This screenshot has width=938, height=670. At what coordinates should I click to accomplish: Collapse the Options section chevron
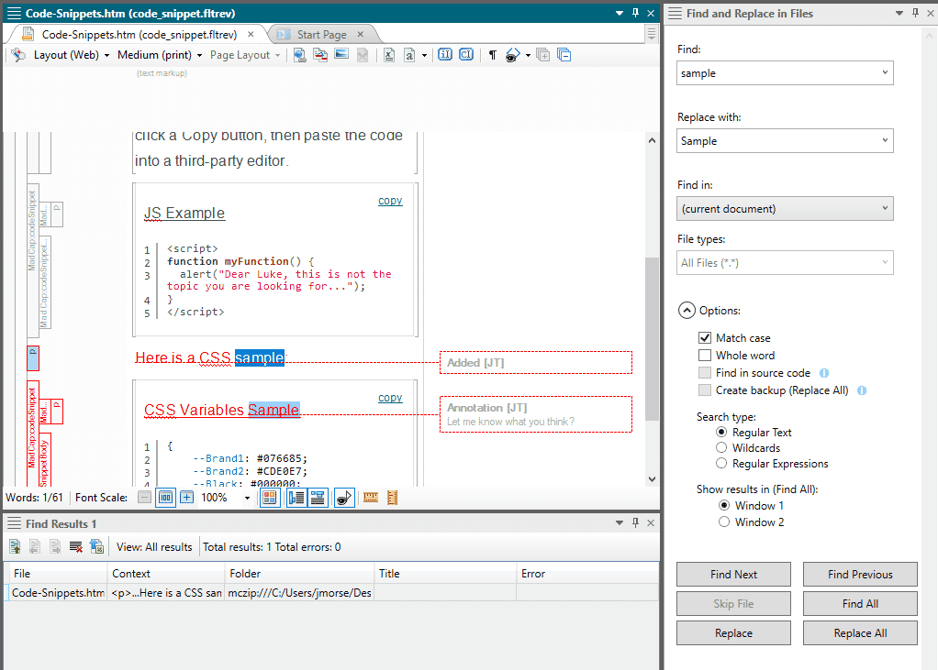click(687, 311)
